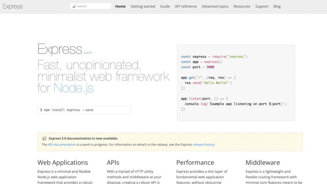Viewport: 327px width, 184px height.
Task: Open the Getting started menu
Action: tap(143, 6)
